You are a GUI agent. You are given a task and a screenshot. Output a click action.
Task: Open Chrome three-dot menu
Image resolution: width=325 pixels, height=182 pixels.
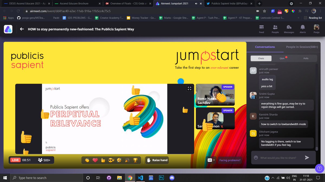point(321,11)
